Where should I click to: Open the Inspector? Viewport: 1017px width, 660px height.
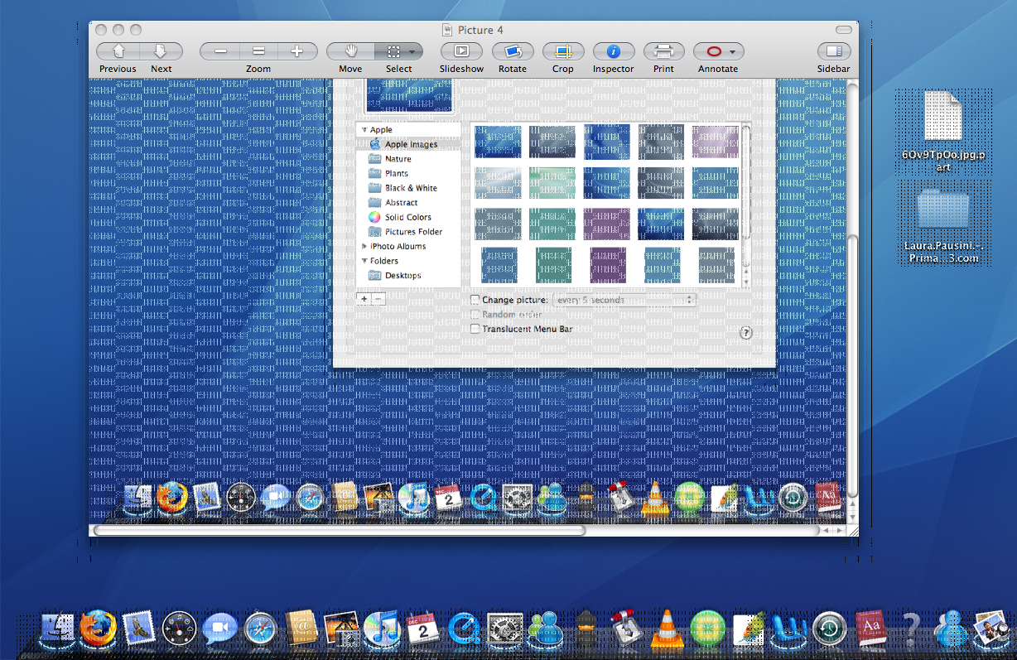(x=614, y=51)
